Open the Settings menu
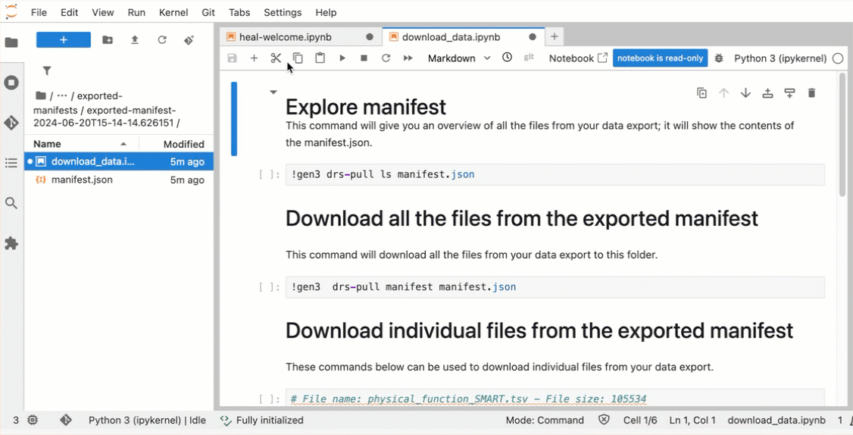The image size is (853, 435). coord(283,12)
